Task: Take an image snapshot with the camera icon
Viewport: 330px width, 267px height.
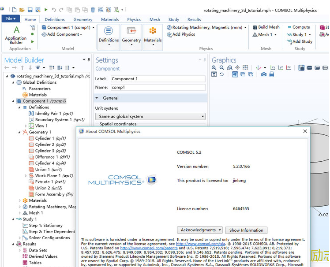Action: 264,74
